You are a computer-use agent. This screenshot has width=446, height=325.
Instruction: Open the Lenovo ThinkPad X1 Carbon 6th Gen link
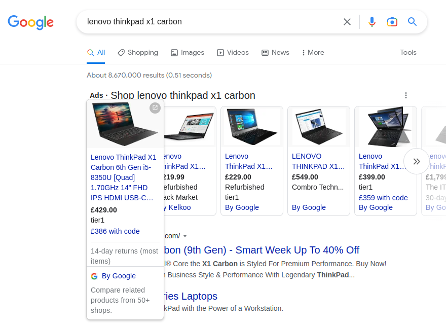tap(124, 177)
